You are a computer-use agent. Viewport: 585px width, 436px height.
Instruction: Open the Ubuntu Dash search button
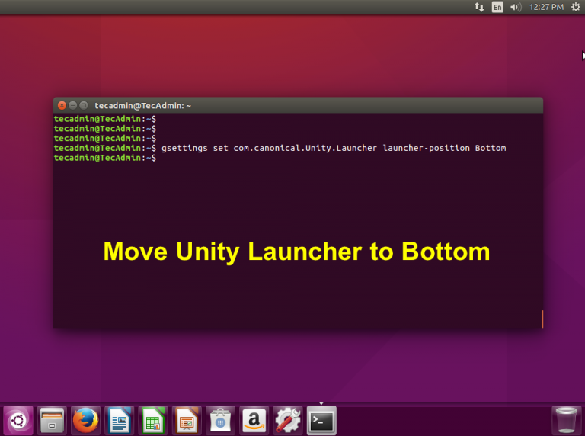(18, 420)
